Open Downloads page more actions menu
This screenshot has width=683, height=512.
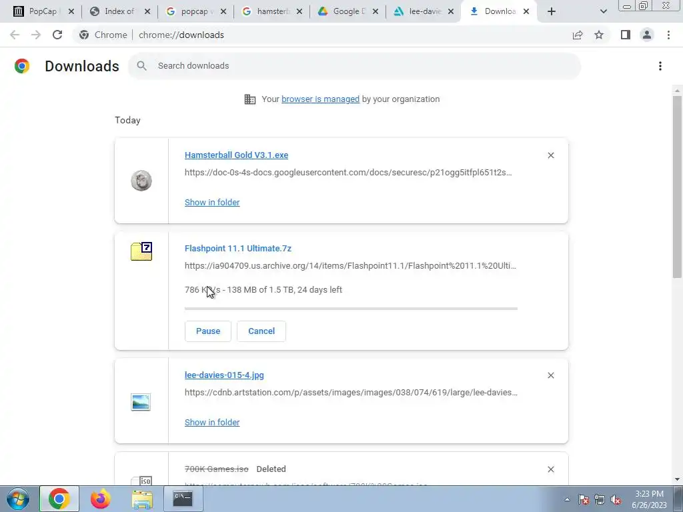(x=660, y=66)
